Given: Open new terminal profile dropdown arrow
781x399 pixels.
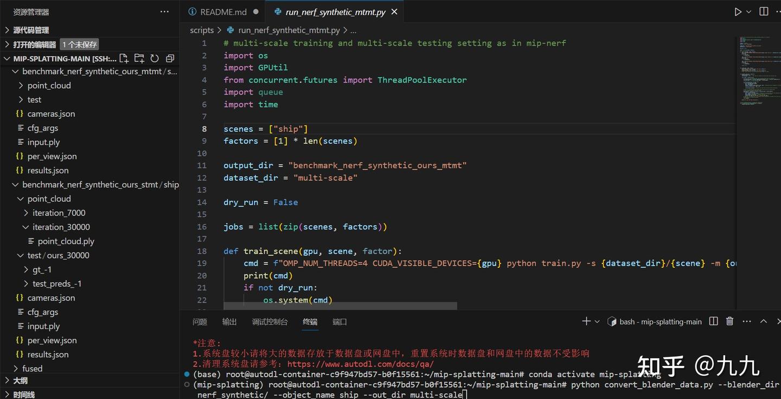Looking at the screenshot, I should 597,322.
